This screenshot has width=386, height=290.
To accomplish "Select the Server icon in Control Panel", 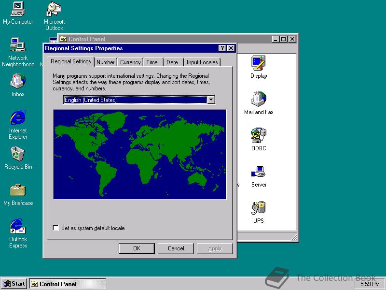I will [x=259, y=175].
